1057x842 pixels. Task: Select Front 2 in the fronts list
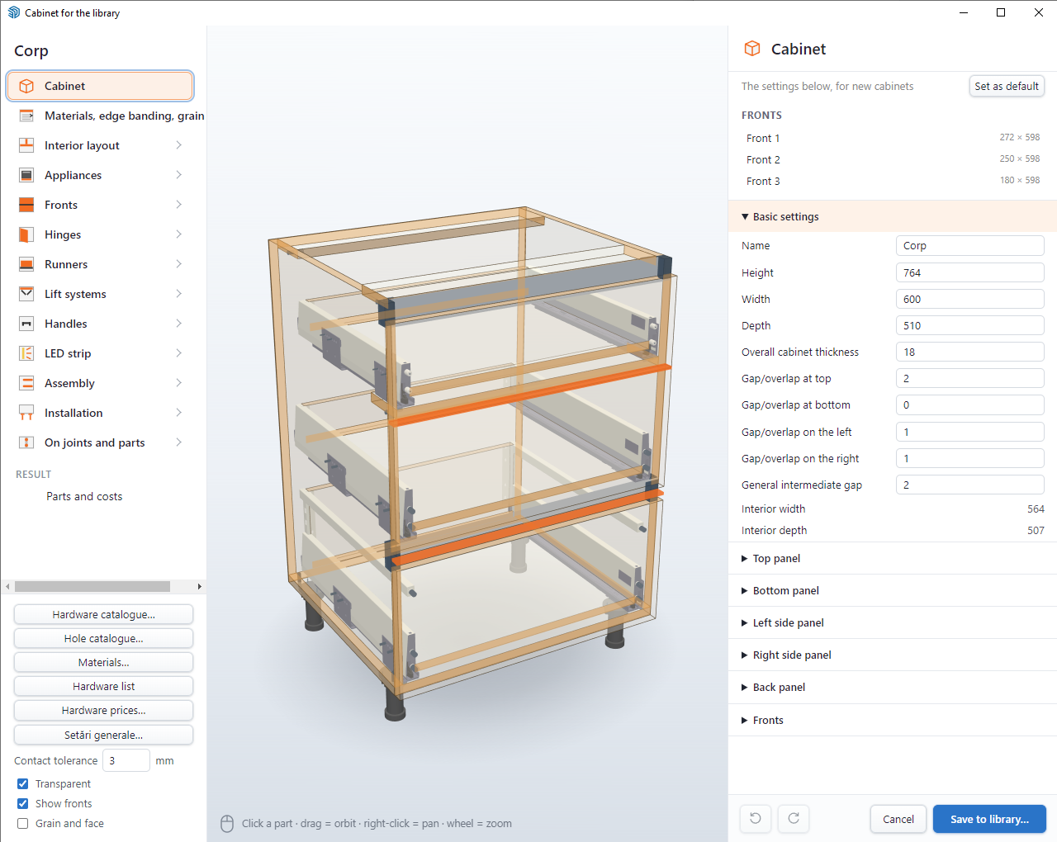click(x=893, y=159)
